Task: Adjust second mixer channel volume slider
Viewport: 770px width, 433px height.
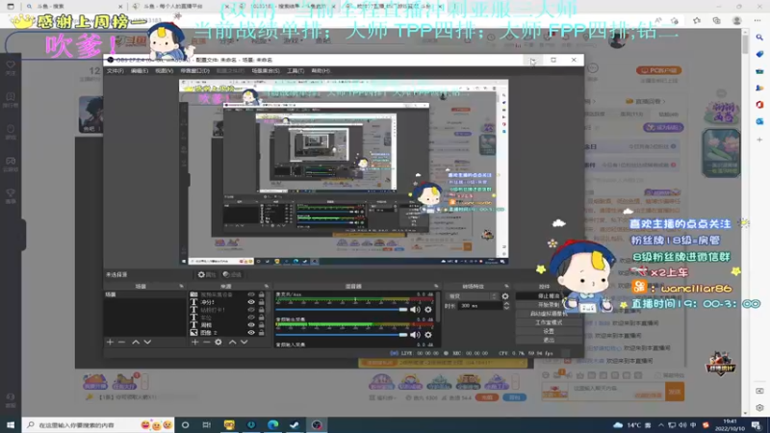Action: 342,335
